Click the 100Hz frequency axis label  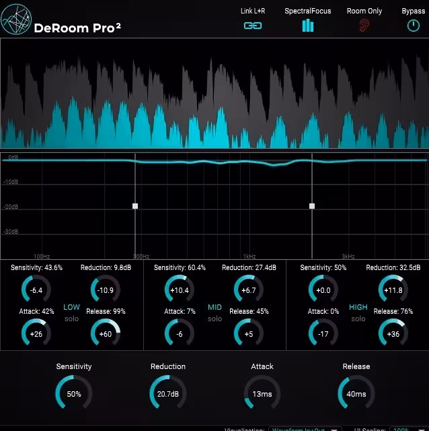coord(42,256)
